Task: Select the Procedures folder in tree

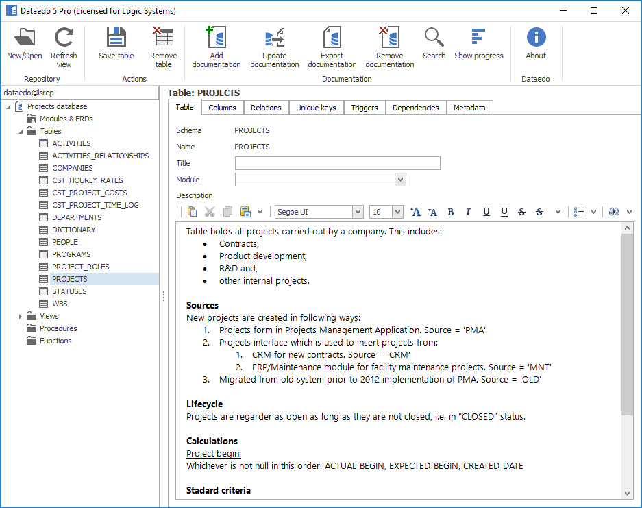Action: click(58, 328)
